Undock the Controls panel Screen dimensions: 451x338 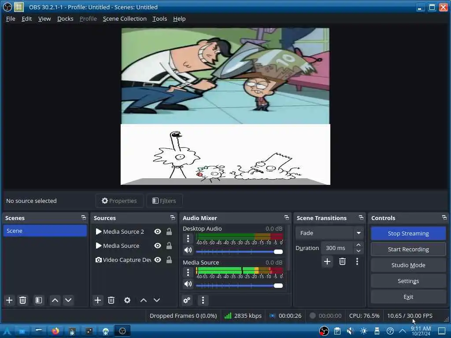click(x=444, y=217)
